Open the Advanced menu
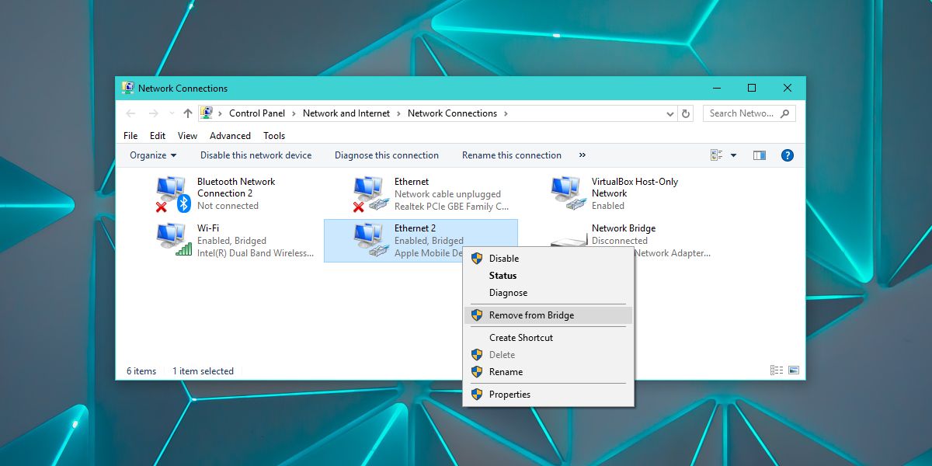This screenshot has height=466, width=932. (x=230, y=136)
